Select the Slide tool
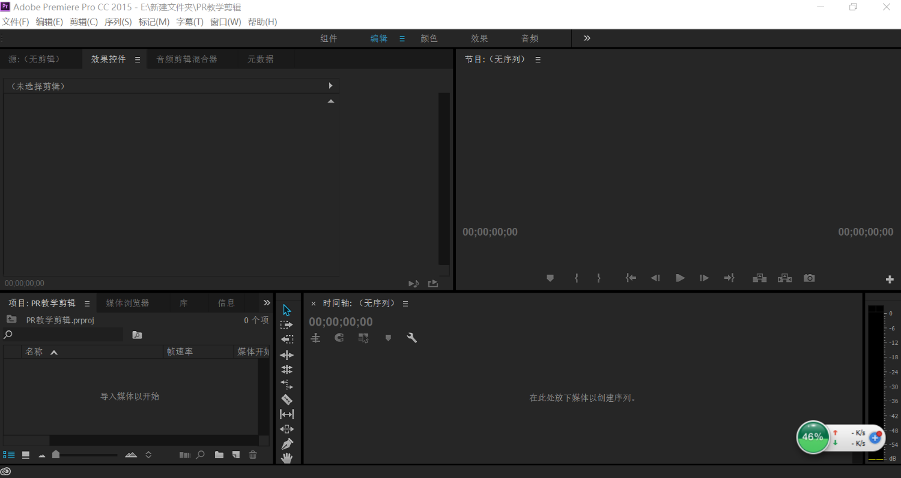 tap(287, 429)
